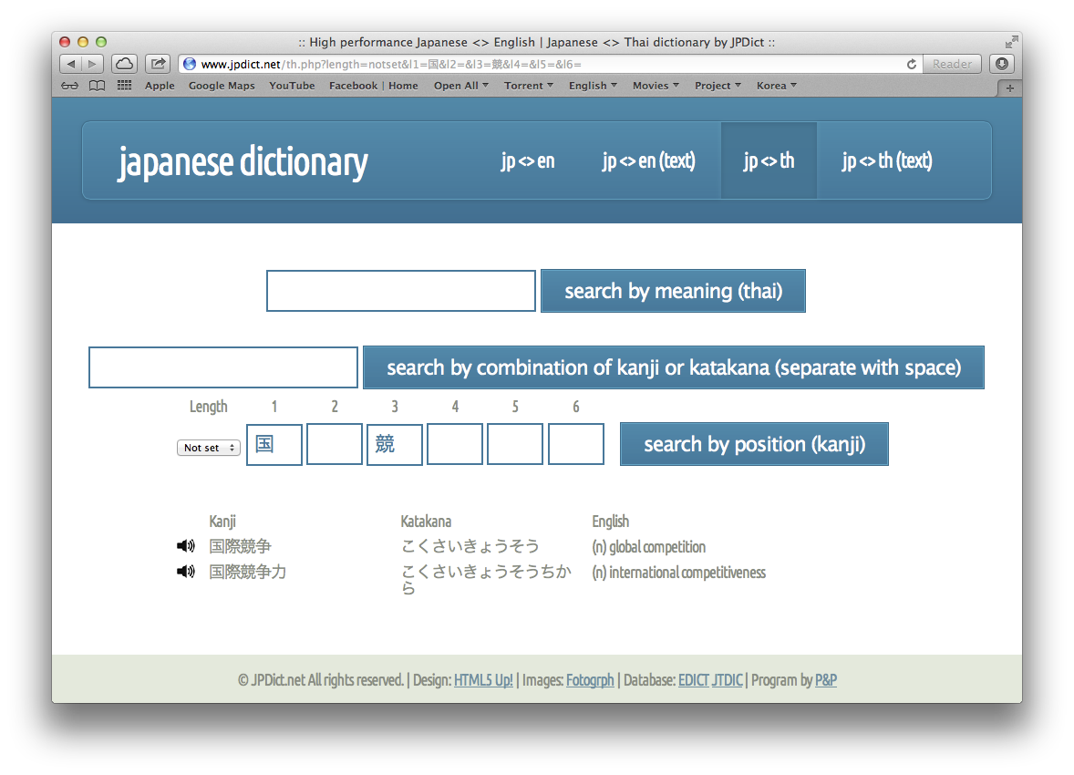1074x775 pixels.
Task: Click search by position (kanji) button
Action: tap(754, 444)
